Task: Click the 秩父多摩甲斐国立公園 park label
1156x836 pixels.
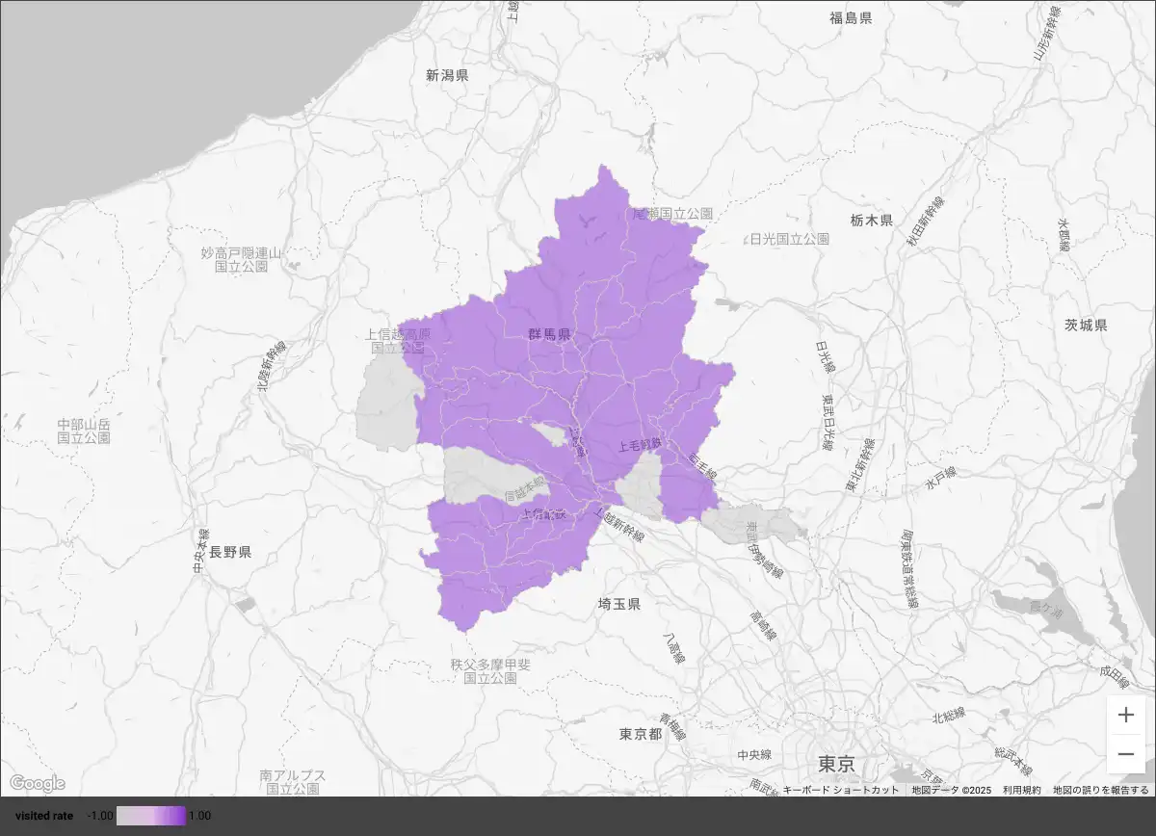Action: tap(490, 671)
